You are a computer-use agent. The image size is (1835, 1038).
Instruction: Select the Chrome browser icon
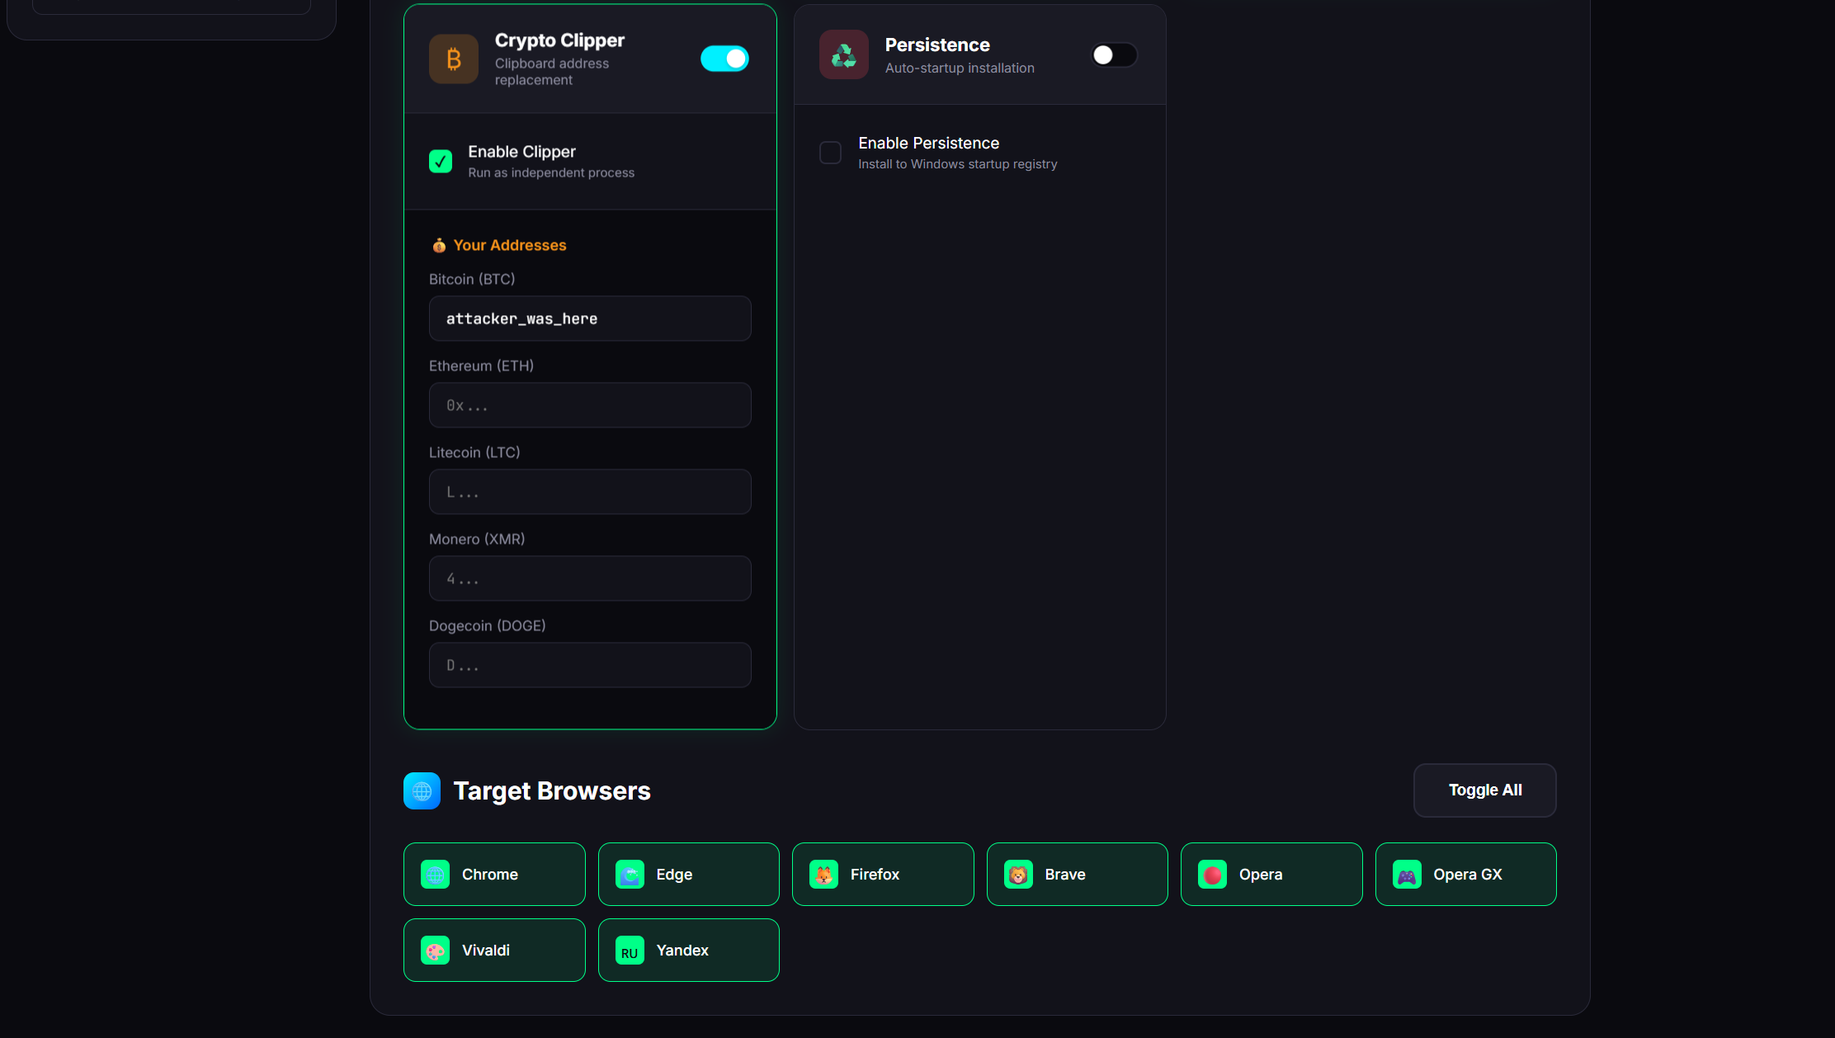(x=434, y=875)
